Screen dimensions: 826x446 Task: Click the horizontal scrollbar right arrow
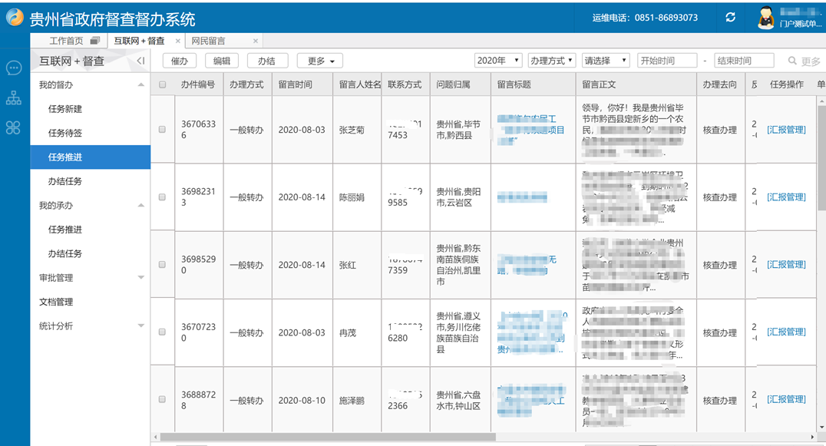coord(812,437)
